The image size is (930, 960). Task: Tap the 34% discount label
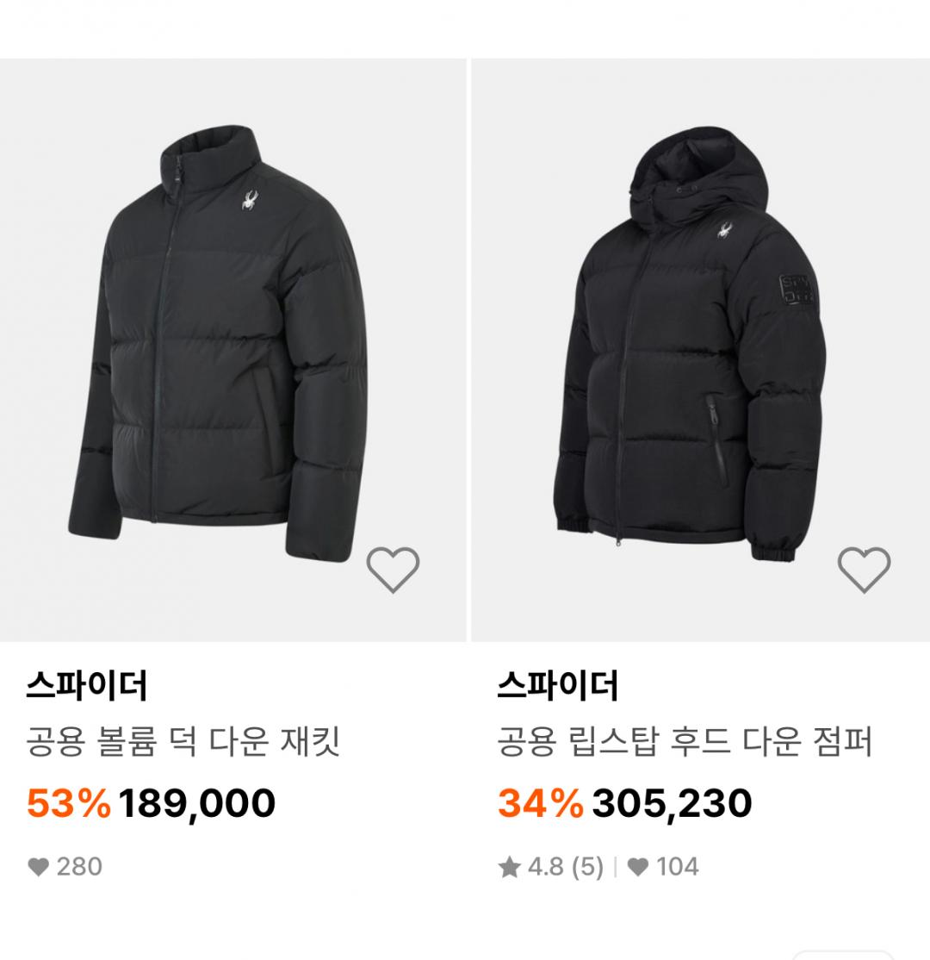click(x=541, y=804)
